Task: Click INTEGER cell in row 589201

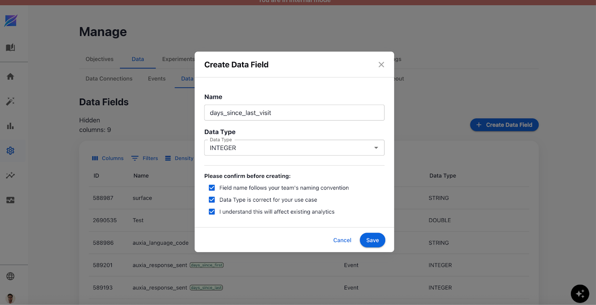Action: pyautogui.click(x=440, y=265)
